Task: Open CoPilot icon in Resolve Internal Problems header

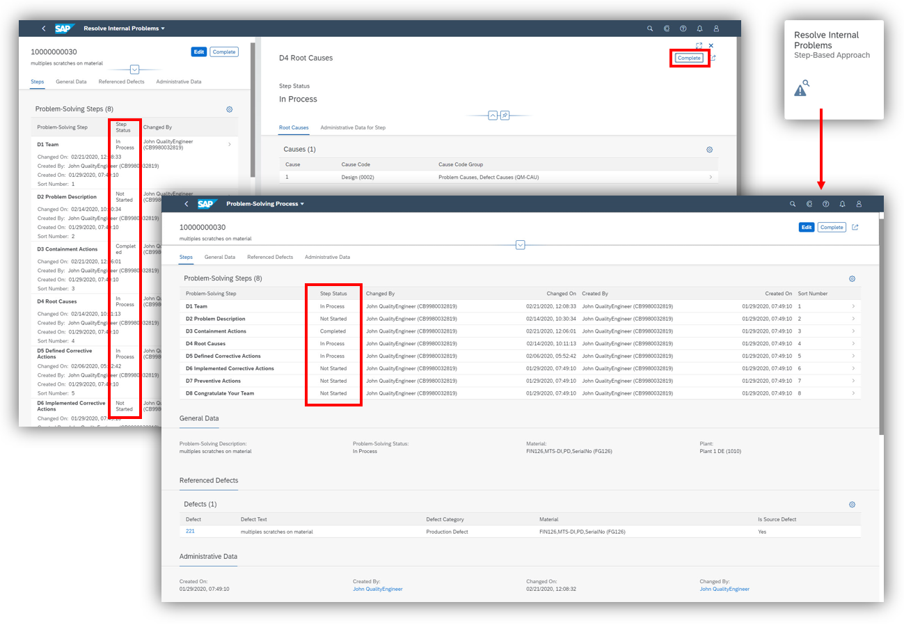Action: pos(667,29)
